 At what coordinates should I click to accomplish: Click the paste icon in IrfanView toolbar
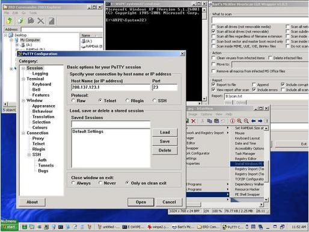(x=216, y=121)
